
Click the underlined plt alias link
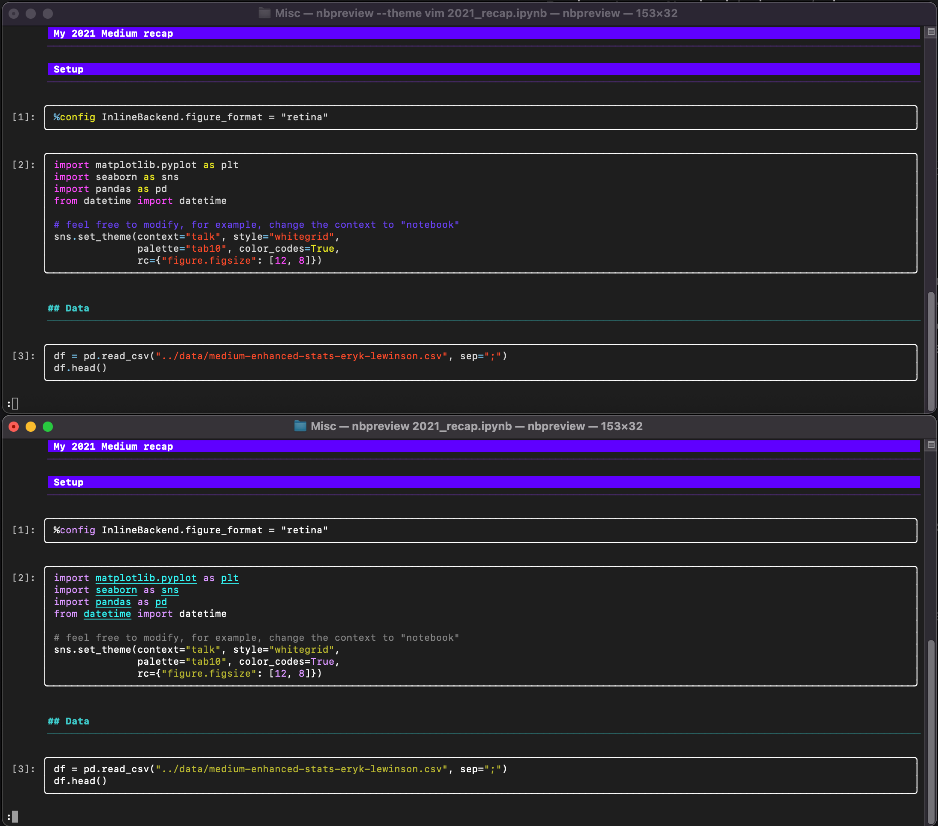(x=230, y=578)
